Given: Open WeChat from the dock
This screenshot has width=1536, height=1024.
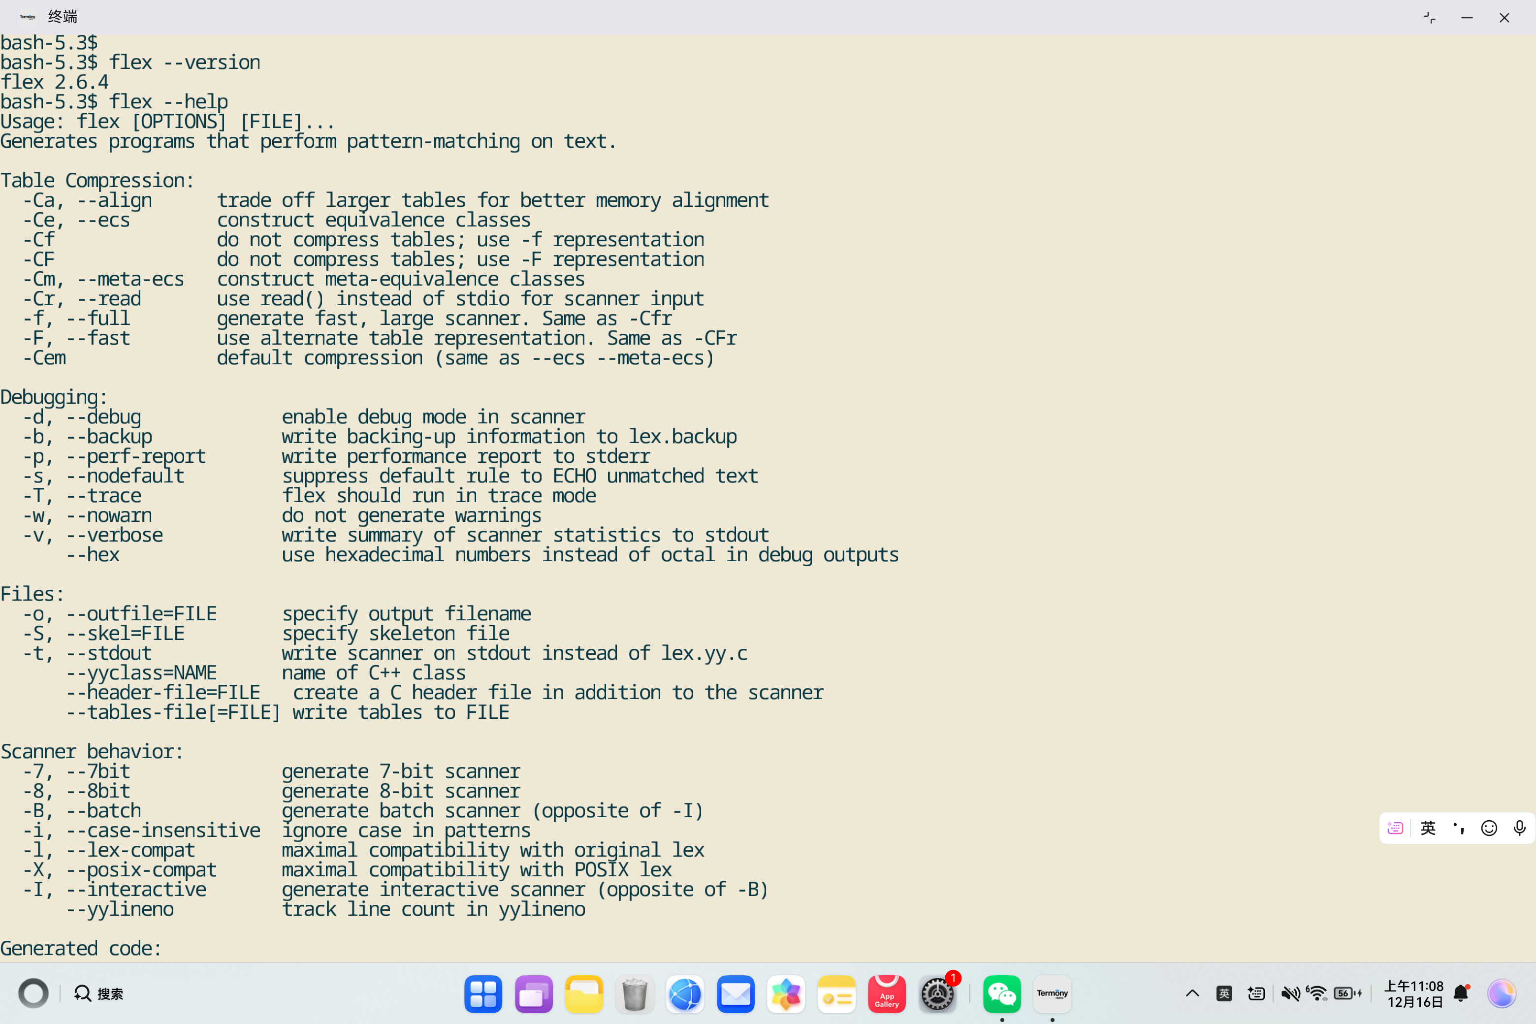Looking at the screenshot, I should pos(1001,993).
